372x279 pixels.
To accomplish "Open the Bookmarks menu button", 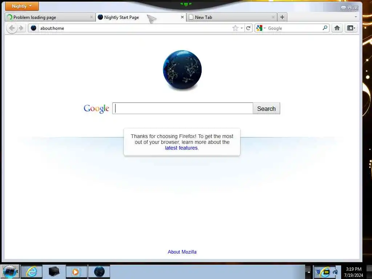I will [351, 28].
